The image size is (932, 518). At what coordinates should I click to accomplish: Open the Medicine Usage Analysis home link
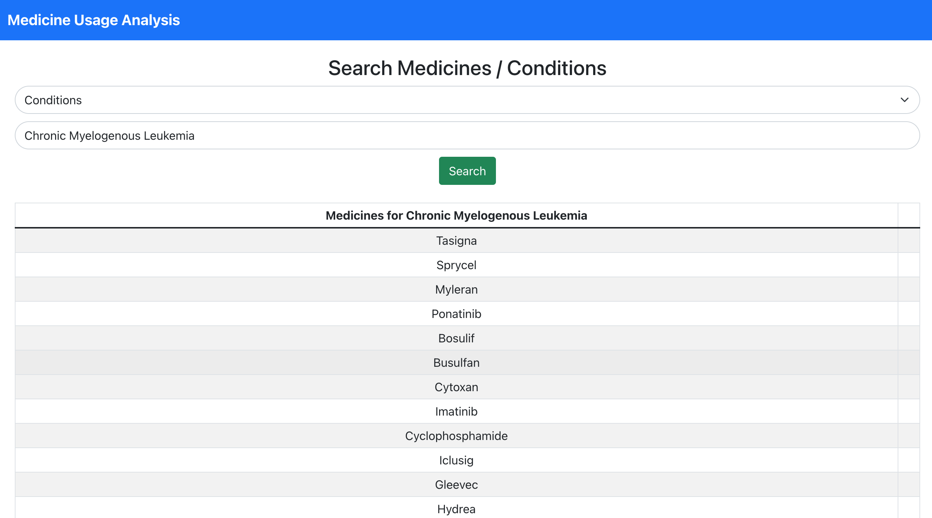pyautogui.click(x=93, y=20)
